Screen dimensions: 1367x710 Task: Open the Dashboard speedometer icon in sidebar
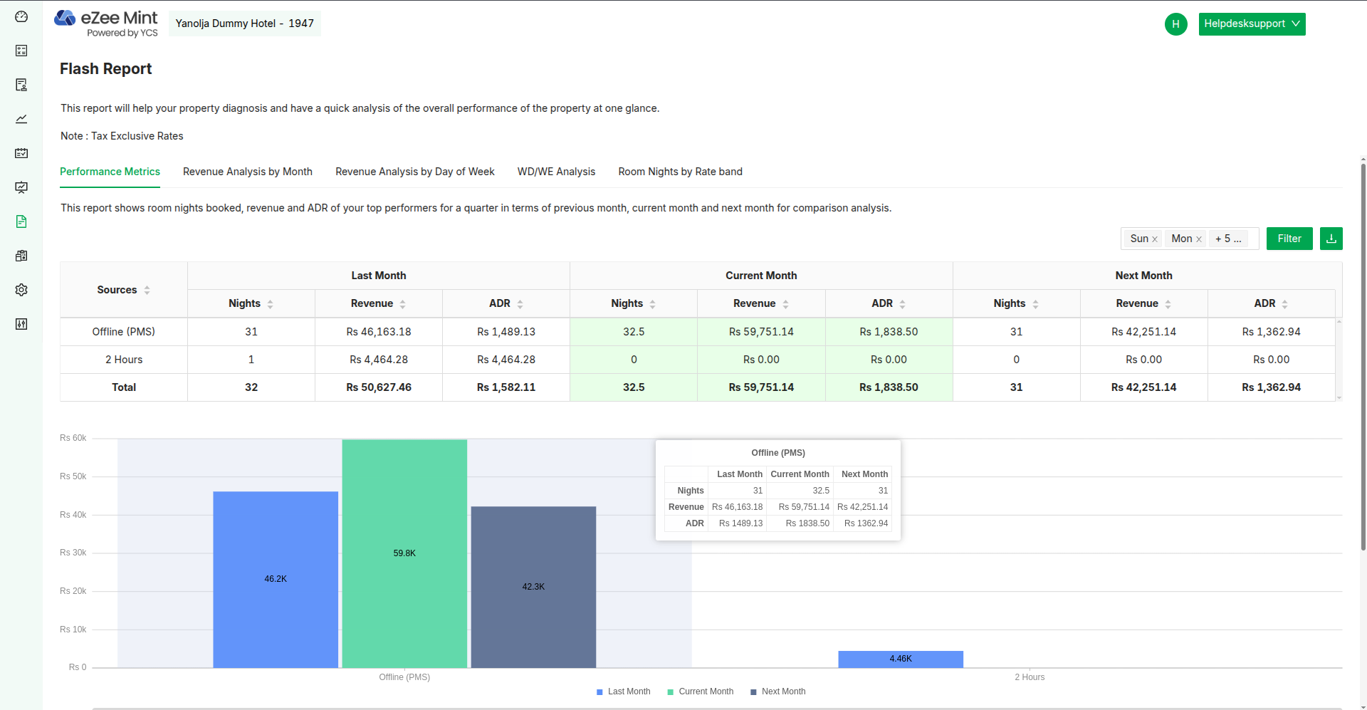21,16
